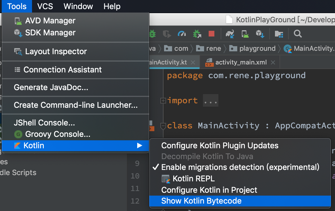Expand the collapsed import block
Screen dimensions: 335x211
[163, 101]
